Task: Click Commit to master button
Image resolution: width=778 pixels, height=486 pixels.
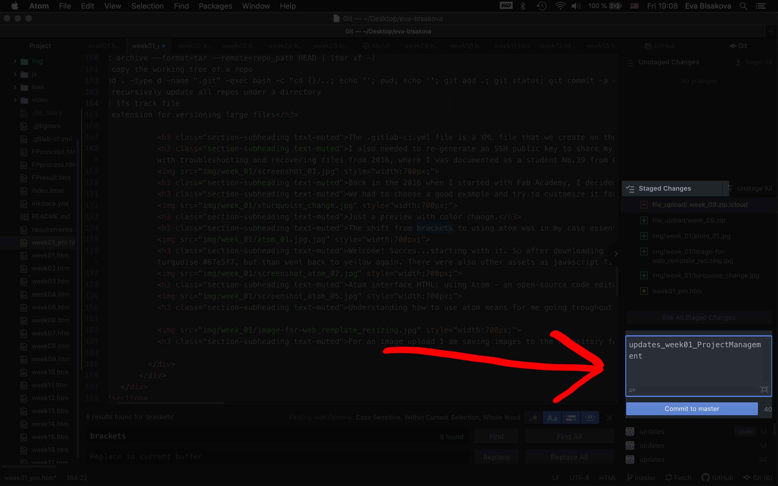Action: [x=692, y=409]
